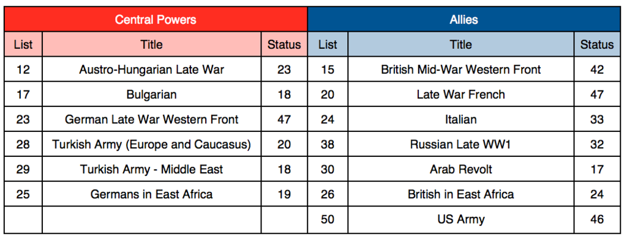Select the Allies header cell
This screenshot has height=240, width=627.
(x=464, y=19)
